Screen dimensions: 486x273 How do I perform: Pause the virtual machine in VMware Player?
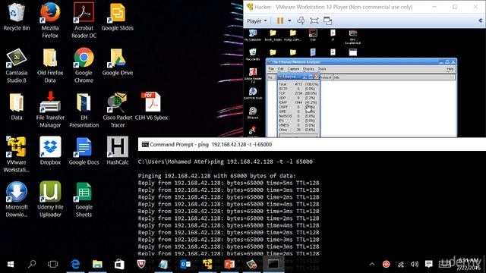[280, 20]
